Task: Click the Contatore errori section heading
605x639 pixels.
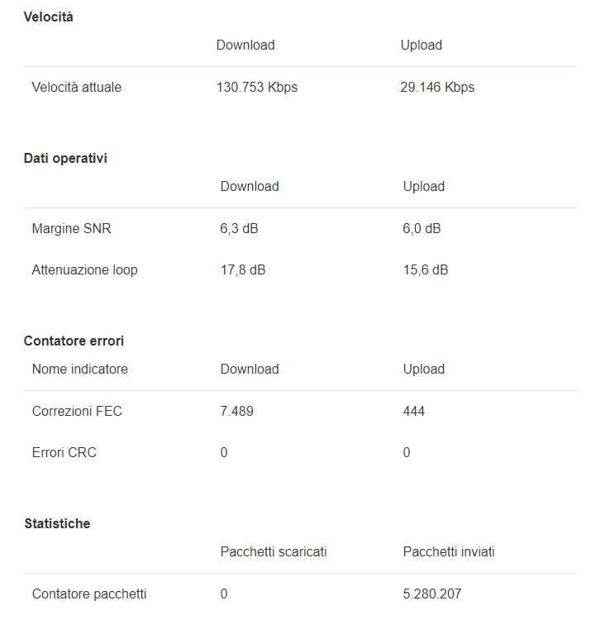Action: [74, 341]
